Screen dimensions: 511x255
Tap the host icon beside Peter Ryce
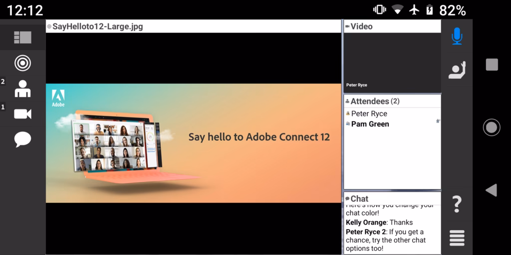(x=348, y=114)
